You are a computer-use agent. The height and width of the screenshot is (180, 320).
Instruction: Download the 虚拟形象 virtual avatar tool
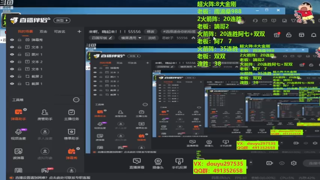pos(45,154)
